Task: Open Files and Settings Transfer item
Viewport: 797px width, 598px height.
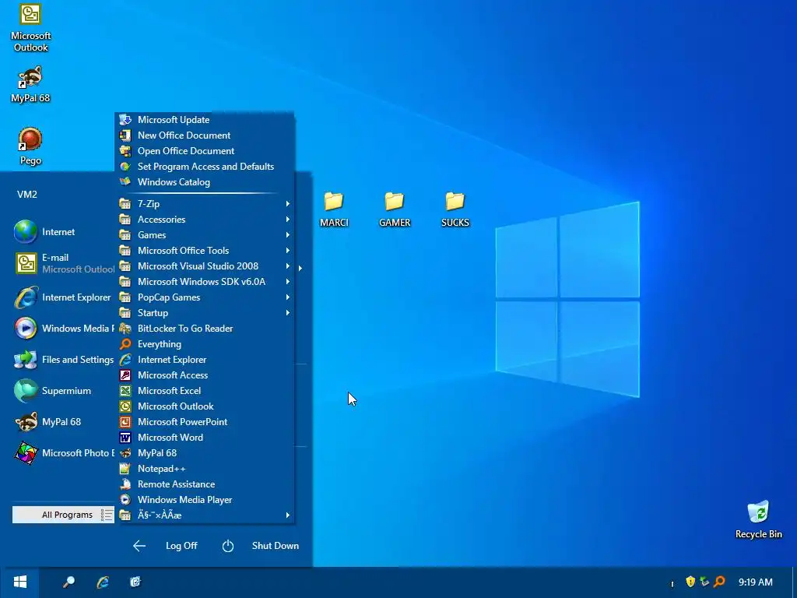Action: (64, 360)
